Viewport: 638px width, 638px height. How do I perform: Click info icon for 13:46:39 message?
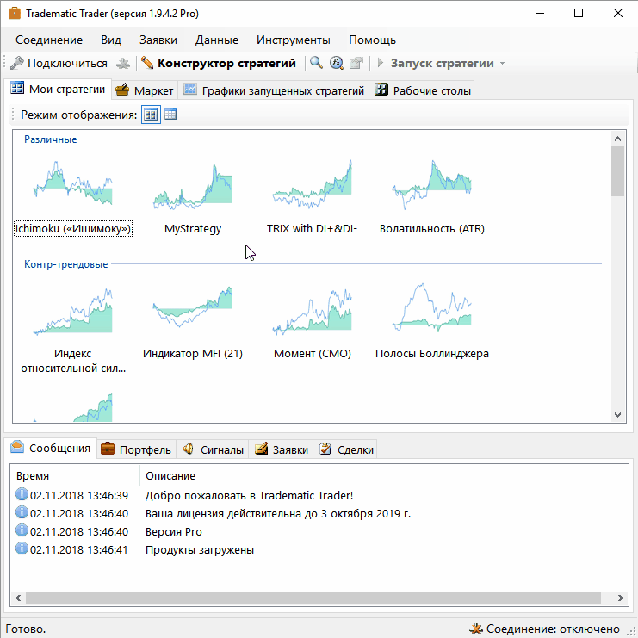22,494
